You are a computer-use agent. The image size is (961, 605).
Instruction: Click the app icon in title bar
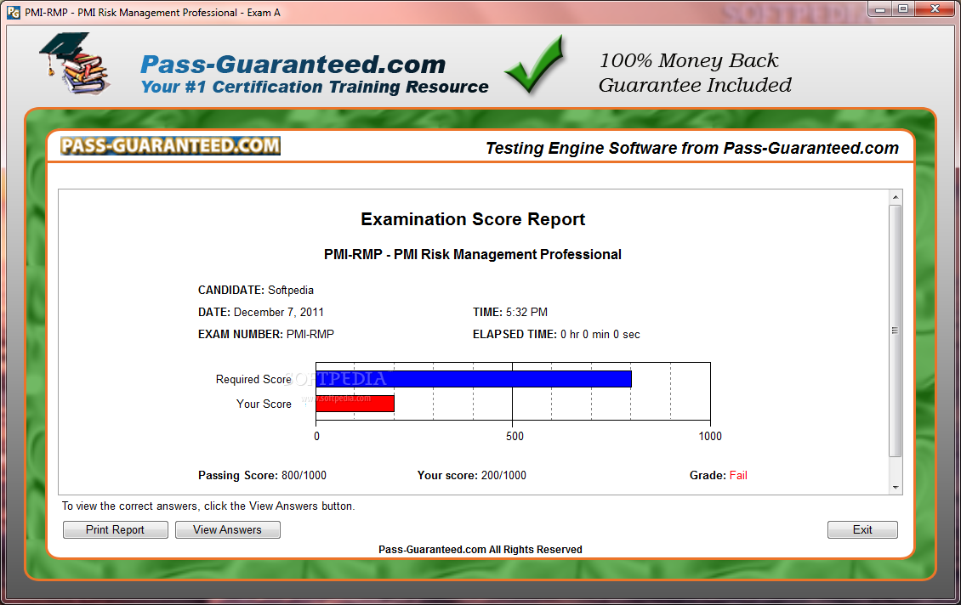click(x=14, y=12)
